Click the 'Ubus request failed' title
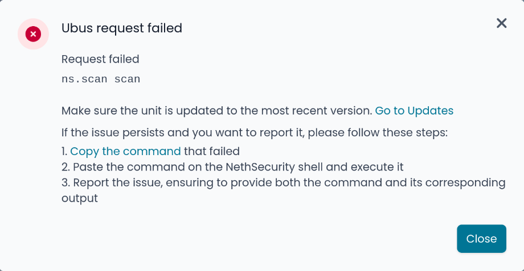Image resolution: width=524 pixels, height=271 pixels. click(122, 28)
